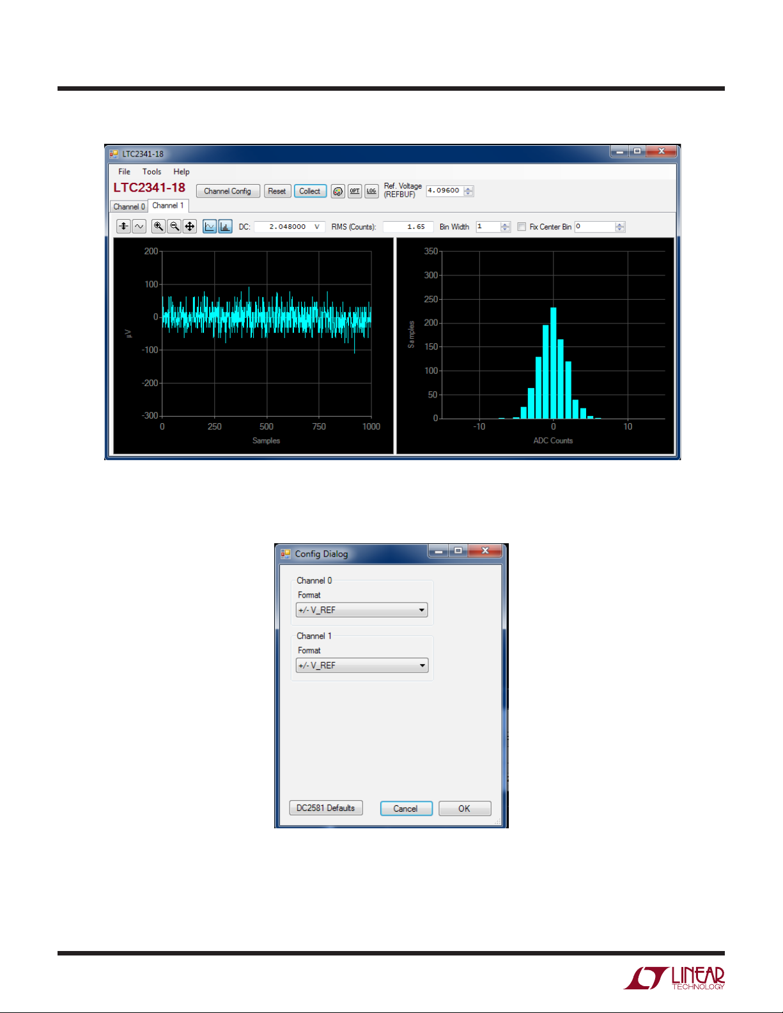
Task: Open the Tools menu
Action: pyautogui.click(x=151, y=172)
